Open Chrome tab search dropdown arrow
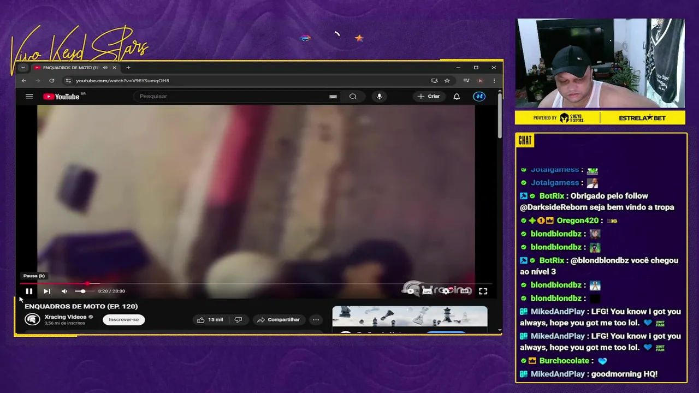 (x=22, y=68)
